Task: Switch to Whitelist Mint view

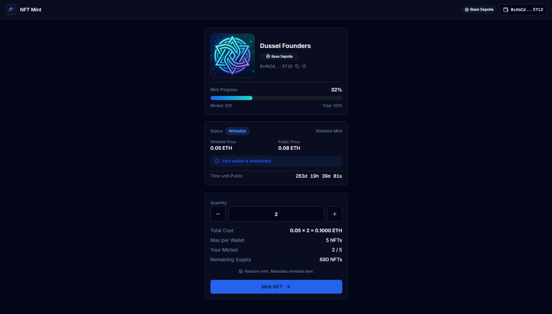Action: coord(328,131)
